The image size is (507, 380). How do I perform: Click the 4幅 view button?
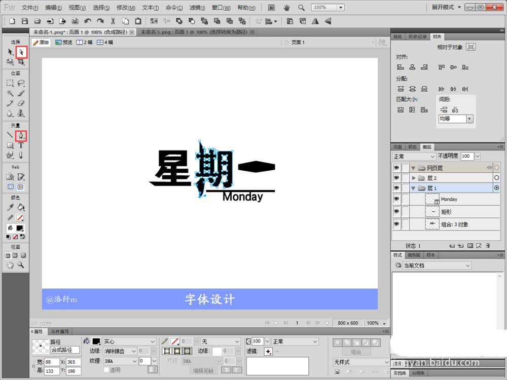coord(105,43)
